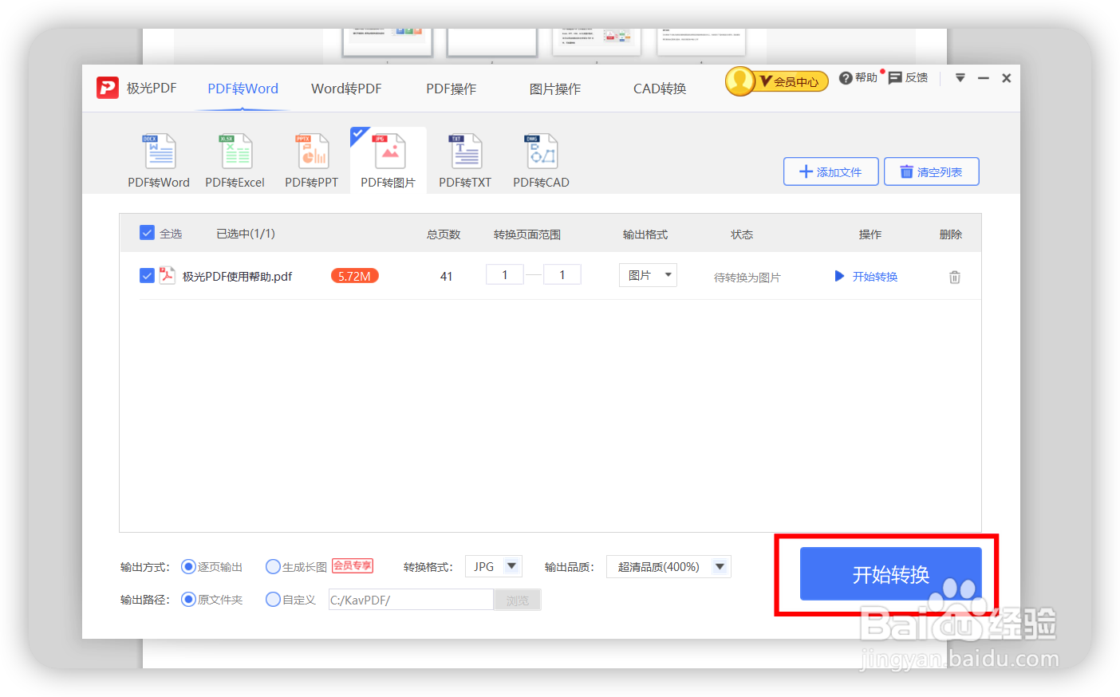Click the large 开始转换 button
The height and width of the screenshot is (697, 1120).
point(890,574)
